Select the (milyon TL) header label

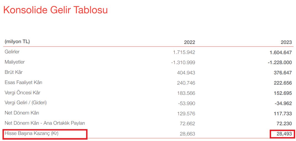click(x=17, y=42)
